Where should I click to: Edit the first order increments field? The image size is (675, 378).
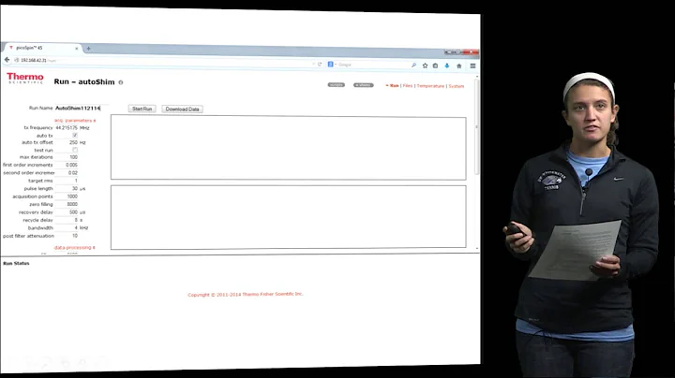tap(67, 165)
